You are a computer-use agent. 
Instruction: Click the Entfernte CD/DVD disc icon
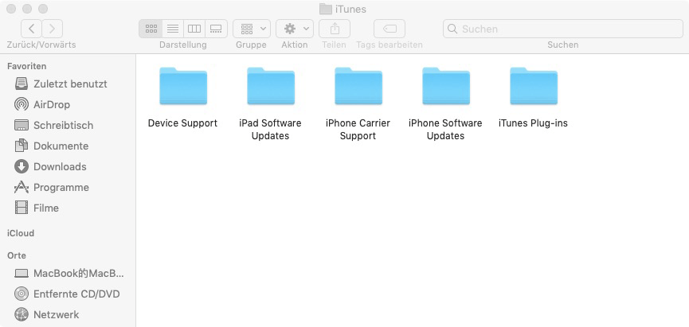[x=21, y=294]
